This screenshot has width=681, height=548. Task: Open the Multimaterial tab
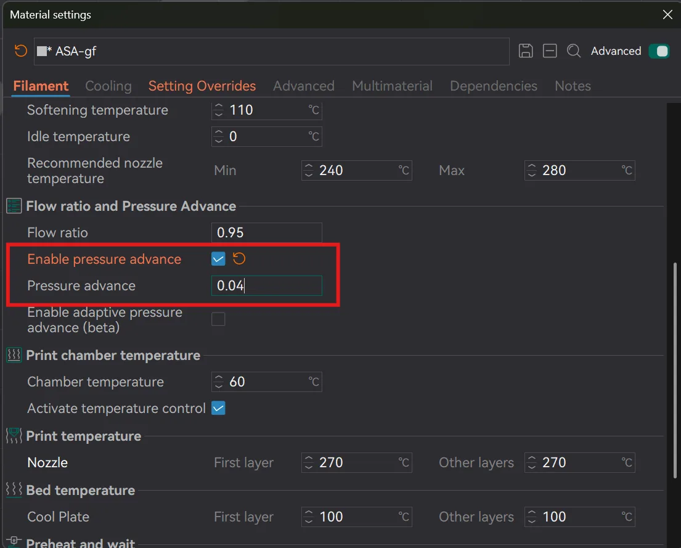392,86
